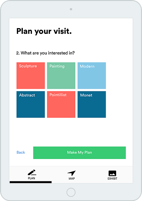Tap the black selected-tab indicator bar
Image resolution: width=142 pixels, height=201 pixels.
pos(31,182)
